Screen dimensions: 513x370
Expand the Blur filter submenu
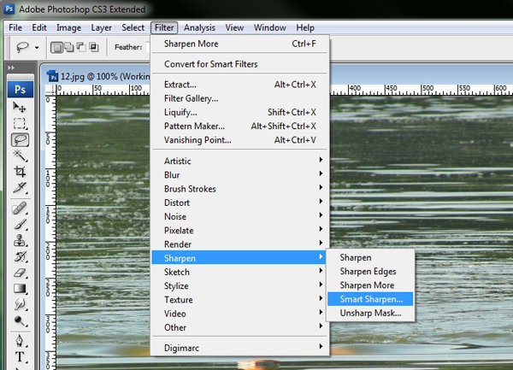click(x=239, y=175)
